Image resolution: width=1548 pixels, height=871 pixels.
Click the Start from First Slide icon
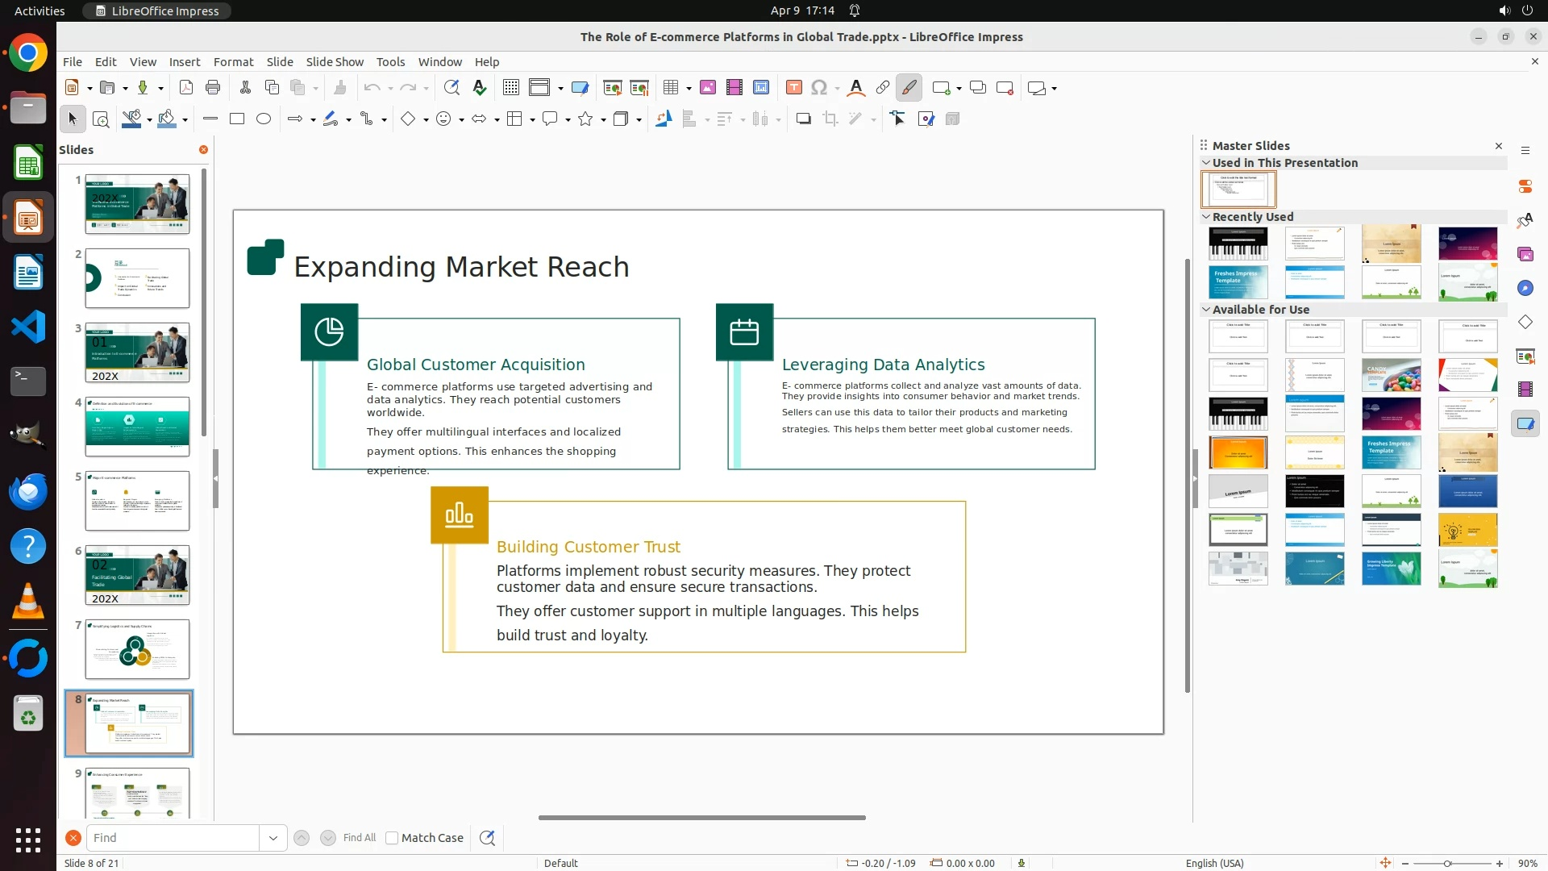click(x=612, y=87)
